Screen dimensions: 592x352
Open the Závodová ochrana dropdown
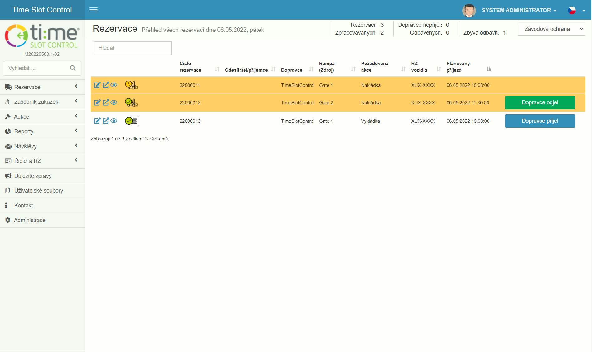click(551, 29)
